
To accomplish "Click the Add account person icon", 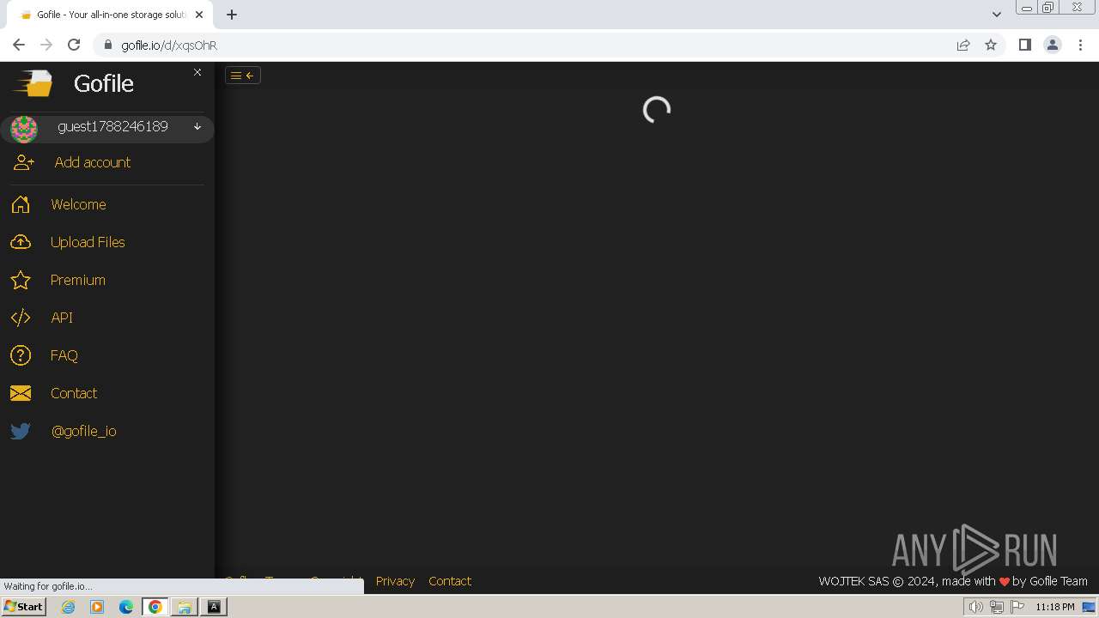I will 24,162.
